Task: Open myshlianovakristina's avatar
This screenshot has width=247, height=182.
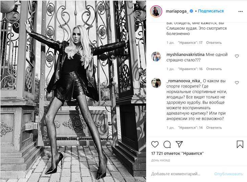Action: pos(156,56)
